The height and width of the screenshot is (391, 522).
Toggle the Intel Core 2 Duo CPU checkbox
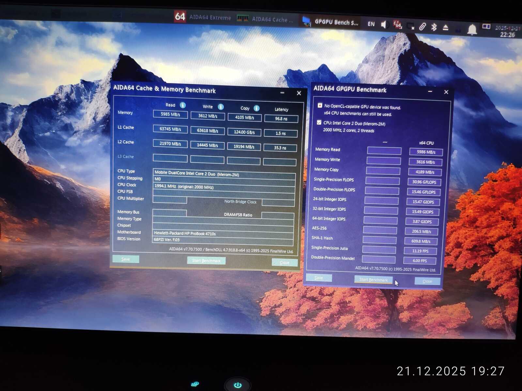pyautogui.click(x=319, y=123)
